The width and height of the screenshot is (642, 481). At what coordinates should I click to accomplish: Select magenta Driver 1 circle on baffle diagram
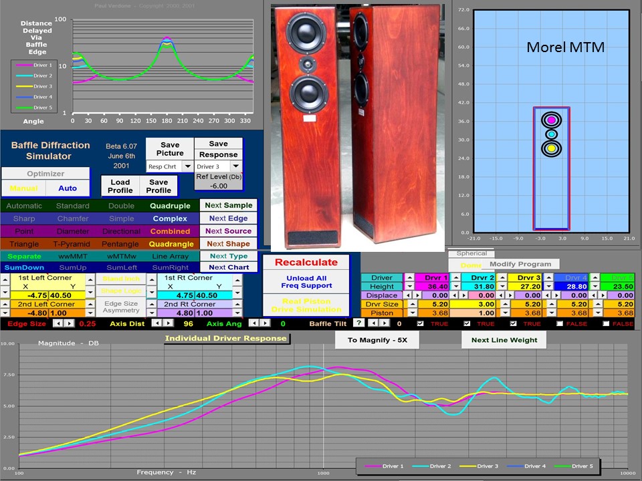[x=551, y=120]
